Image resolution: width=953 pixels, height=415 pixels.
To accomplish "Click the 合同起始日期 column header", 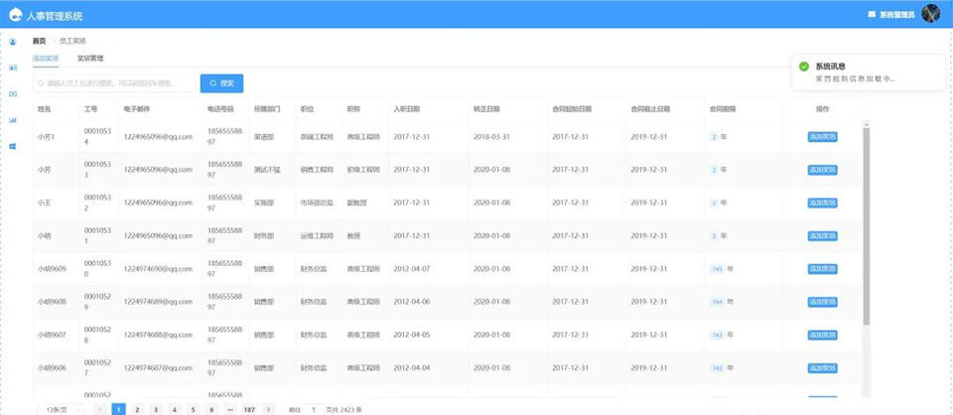I will coord(572,109).
